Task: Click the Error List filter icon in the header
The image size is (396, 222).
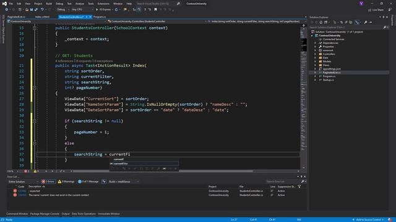Action: (x=299, y=186)
